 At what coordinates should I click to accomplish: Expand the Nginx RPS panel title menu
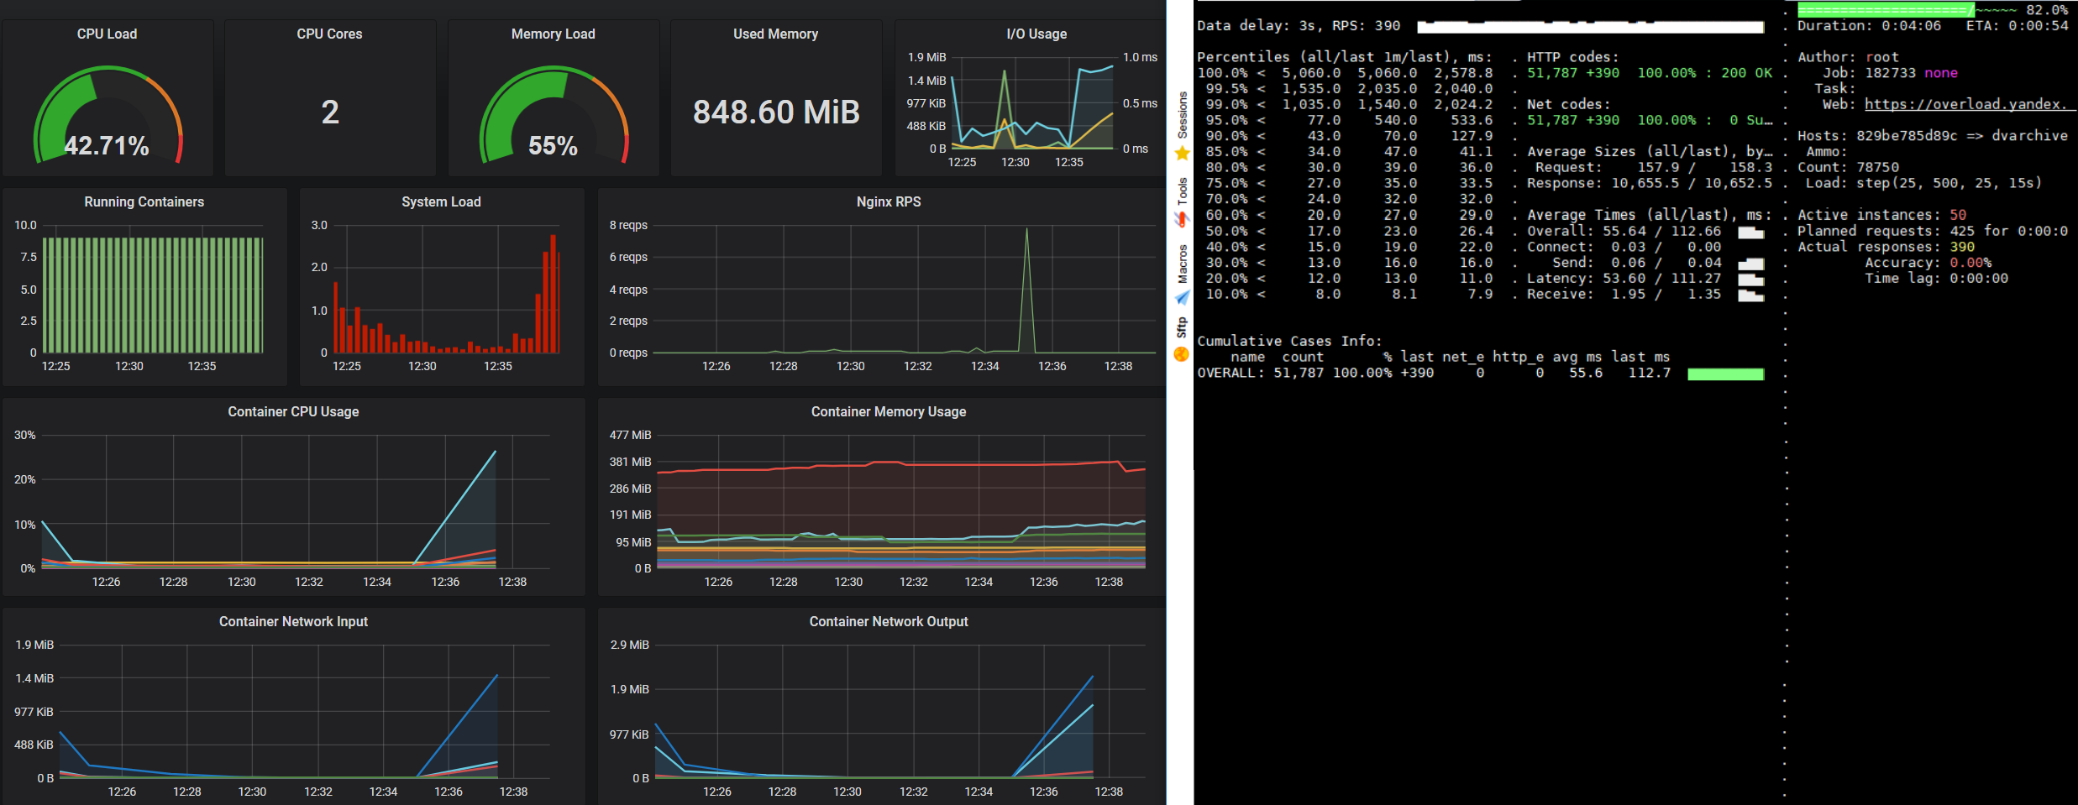[889, 201]
